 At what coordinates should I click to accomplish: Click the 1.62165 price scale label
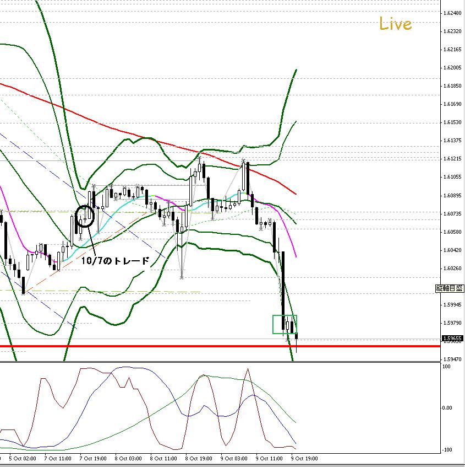(452, 50)
